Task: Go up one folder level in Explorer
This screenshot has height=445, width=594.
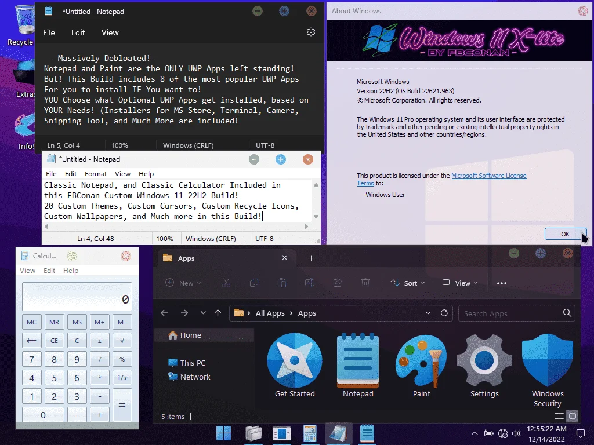Action: click(218, 313)
